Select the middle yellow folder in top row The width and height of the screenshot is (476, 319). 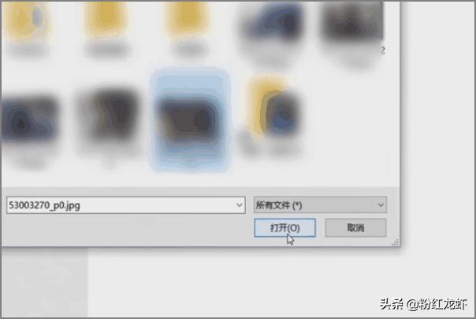click(106, 18)
